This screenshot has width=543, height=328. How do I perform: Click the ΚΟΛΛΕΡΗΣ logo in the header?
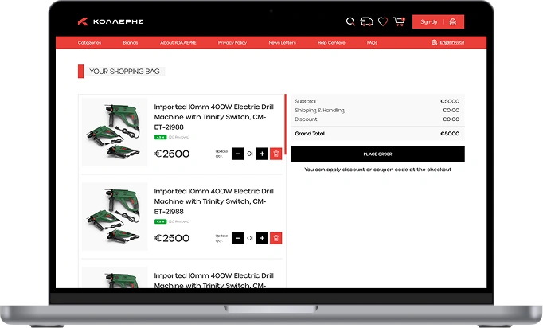tap(111, 21)
